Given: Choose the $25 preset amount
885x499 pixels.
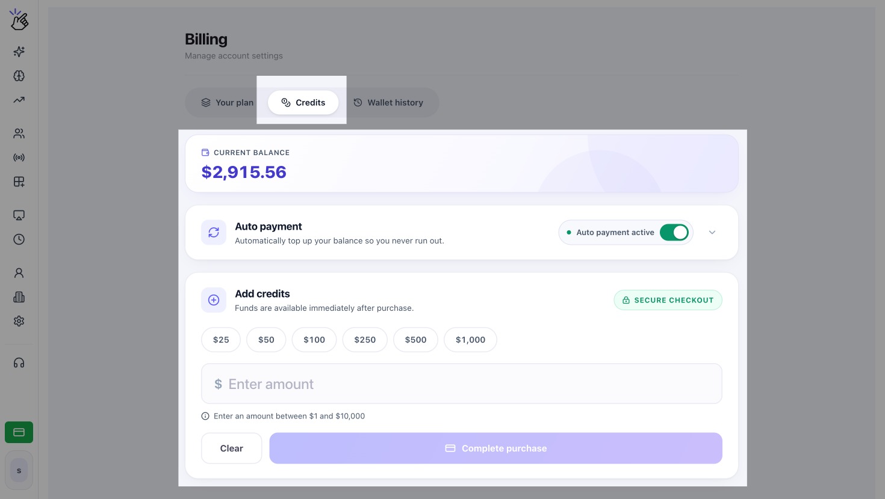Looking at the screenshot, I should [x=221, y=340].
